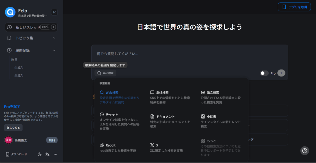Screen dimensions: 316x163
Task: Open the three-dot more options menu
Action: tap(56, 154)
